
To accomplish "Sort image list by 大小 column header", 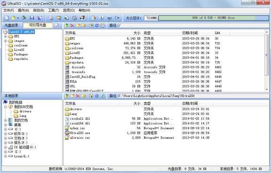I will pos(136,33).
